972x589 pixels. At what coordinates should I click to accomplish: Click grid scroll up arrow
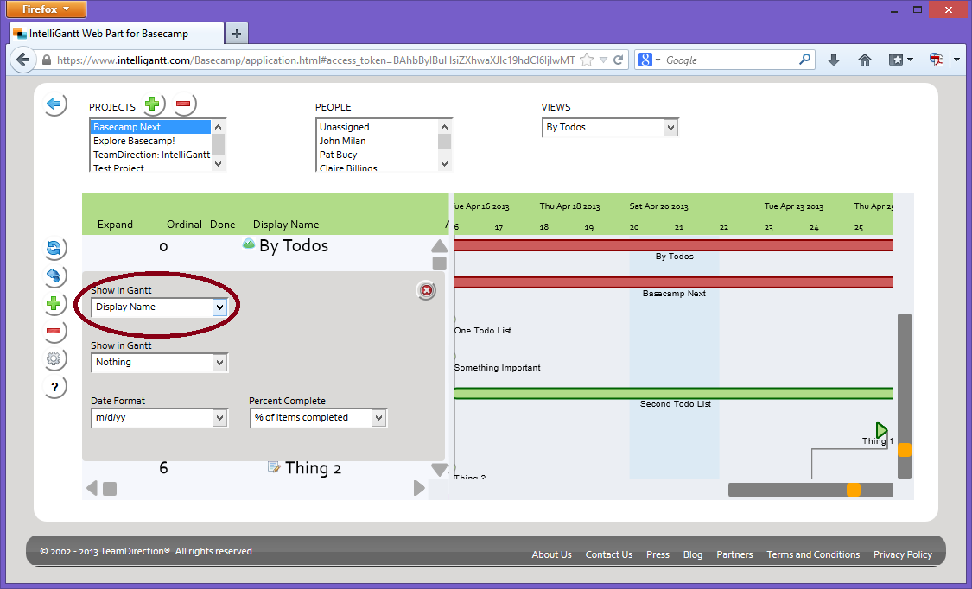(439, 246)
